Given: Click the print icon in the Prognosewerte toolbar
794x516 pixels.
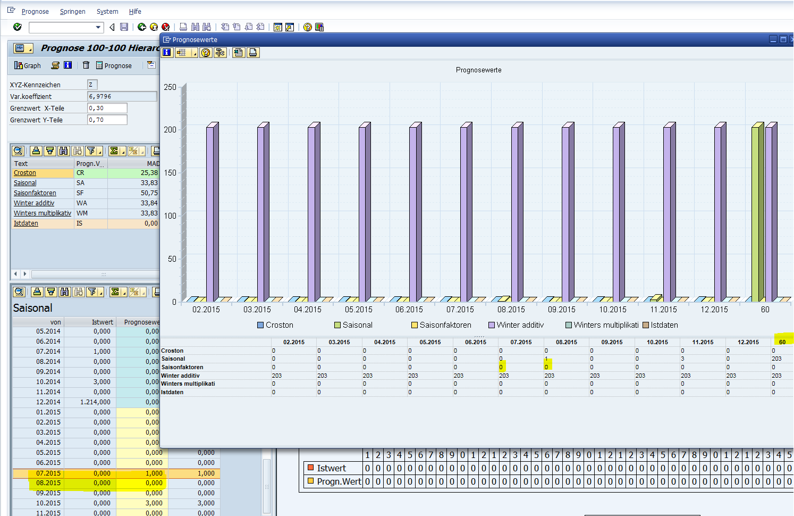Looking at the screenshot, I should click(253, 53).
